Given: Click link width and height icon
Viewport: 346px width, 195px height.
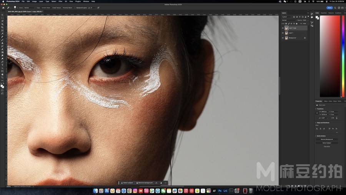Looking at the screenshot, I should [317, 113].
